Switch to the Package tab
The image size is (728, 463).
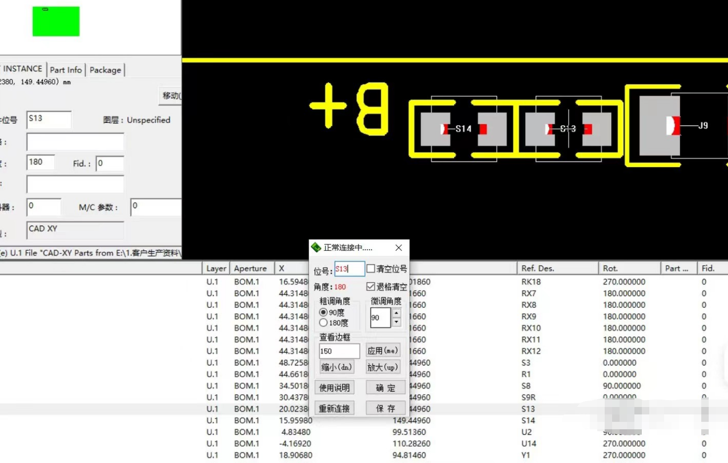105,70
